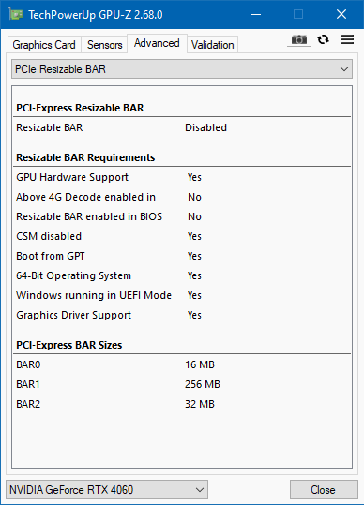Select the BAR1 256 MB entry

(x=182, y=384)
